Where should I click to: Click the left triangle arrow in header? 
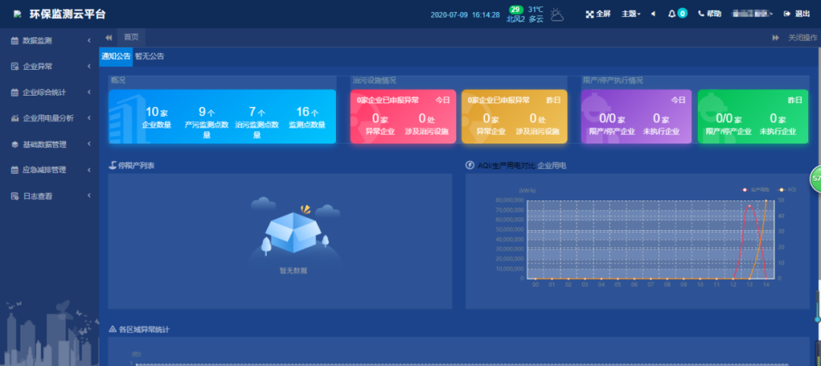coord(653,14)
